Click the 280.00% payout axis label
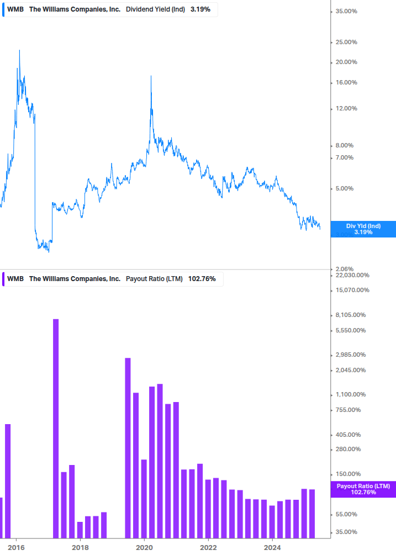Viewport: 396px width, 555px height. pos(348,449)
